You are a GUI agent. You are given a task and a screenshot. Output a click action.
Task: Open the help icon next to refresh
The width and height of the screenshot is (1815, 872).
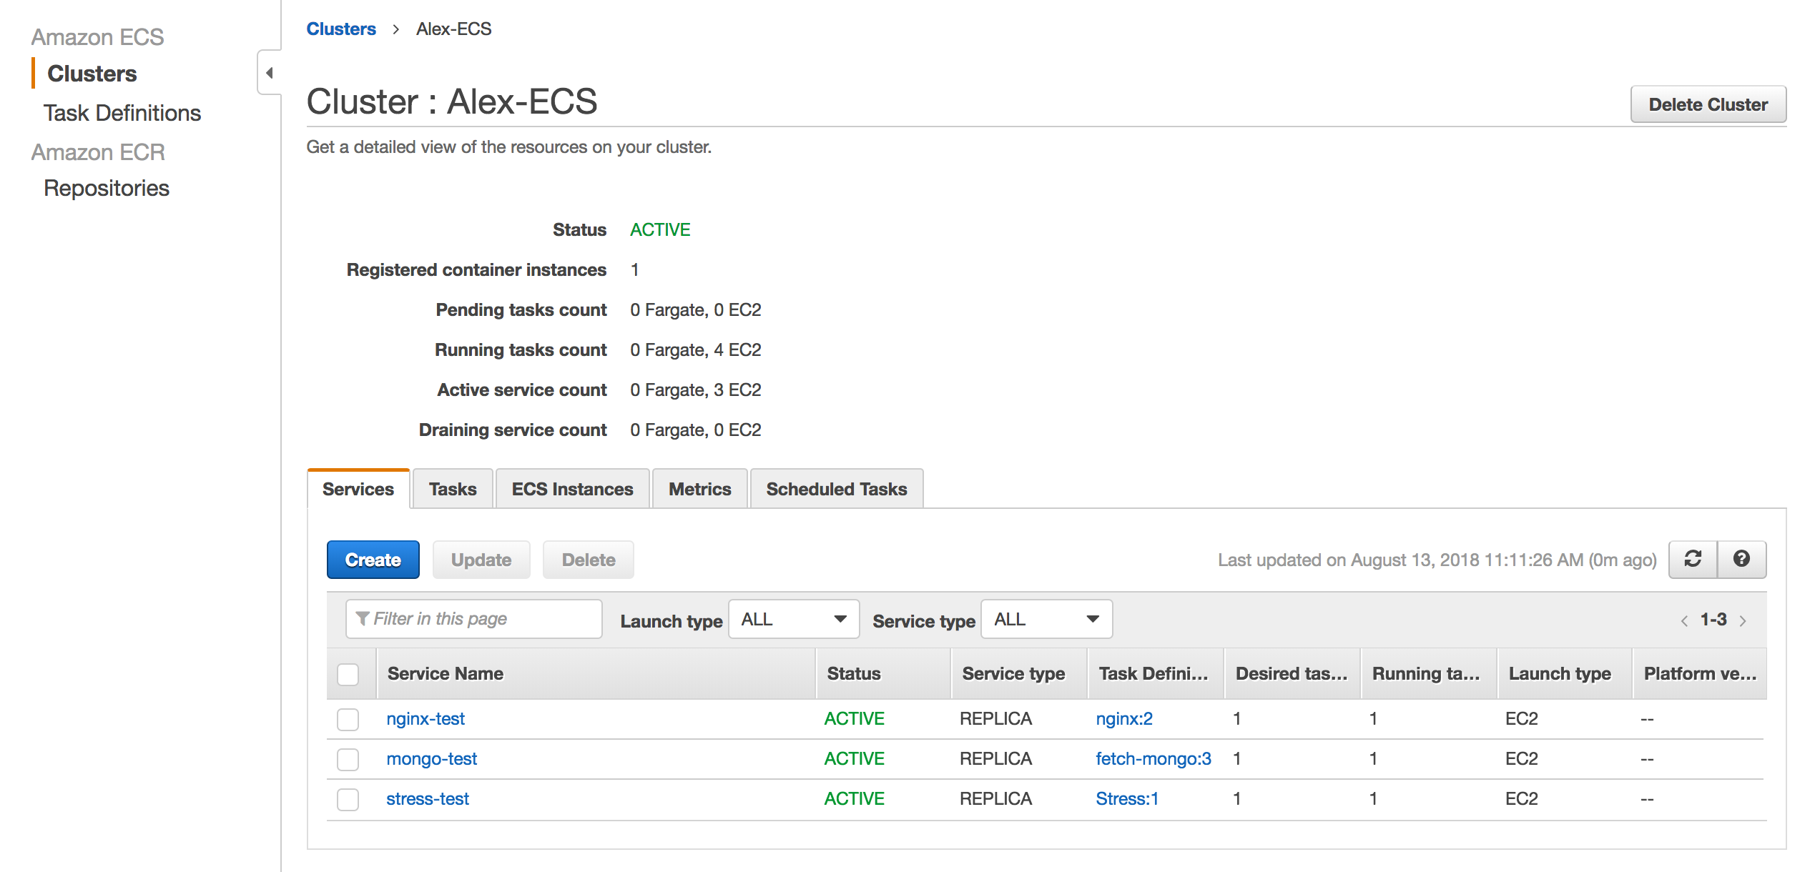1741,560
